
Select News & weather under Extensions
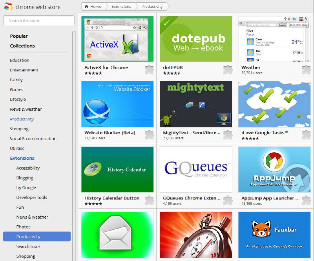32,217
